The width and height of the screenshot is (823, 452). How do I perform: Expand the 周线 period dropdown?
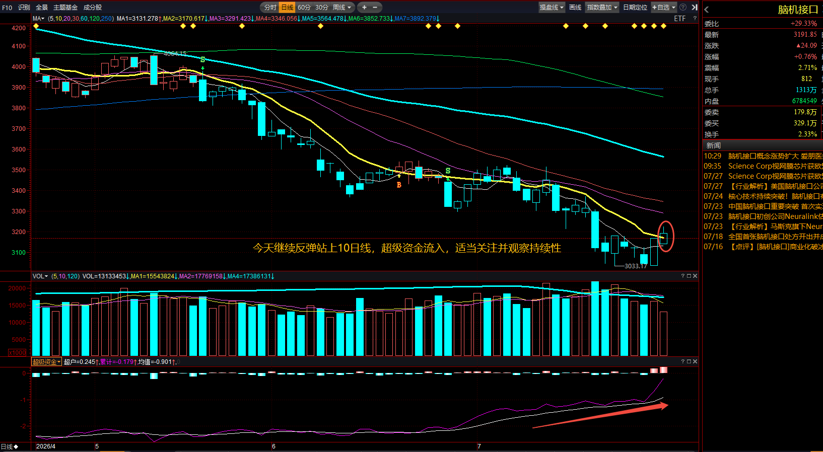[x=342, y=7]
